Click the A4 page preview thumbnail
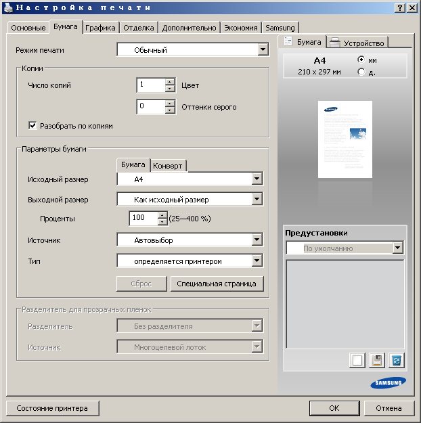 (345, 139)
